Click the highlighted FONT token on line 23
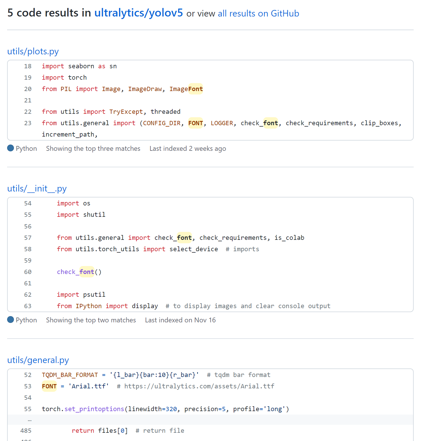The image size is (431, 441). click(x=195, y=123)
